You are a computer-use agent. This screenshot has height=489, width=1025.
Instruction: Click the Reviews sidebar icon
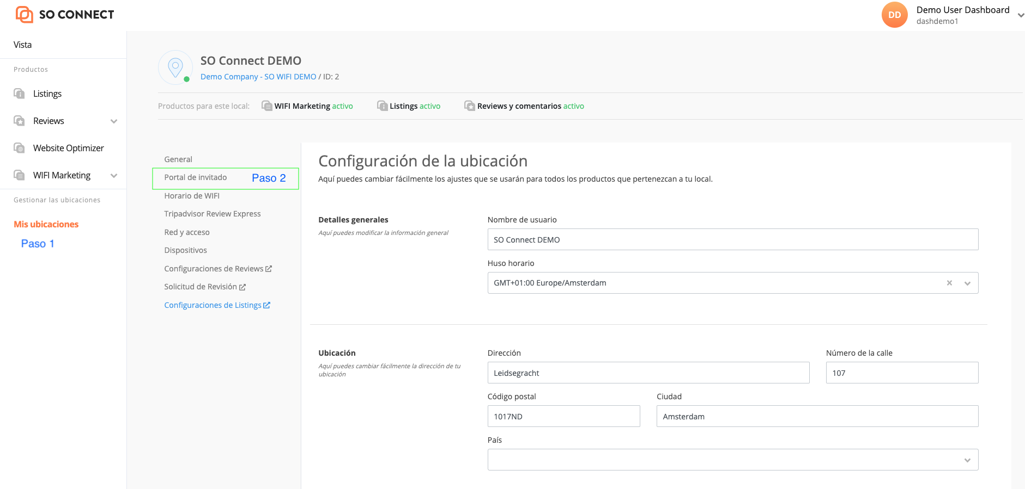(x=19, y=121)
